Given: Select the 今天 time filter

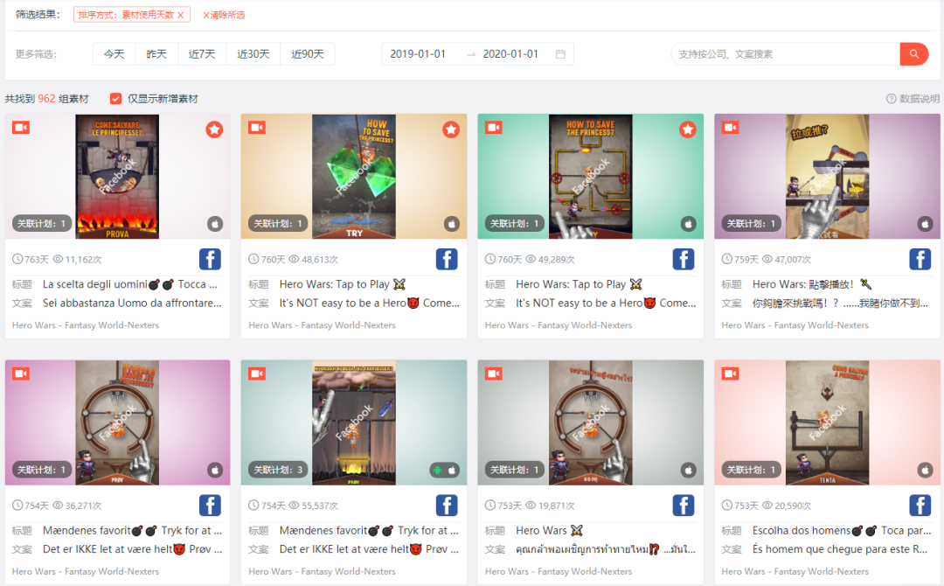Looking at the screenshot, I should [115, 54].
